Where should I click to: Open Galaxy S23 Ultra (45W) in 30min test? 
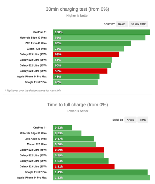(x=33, y=54)
